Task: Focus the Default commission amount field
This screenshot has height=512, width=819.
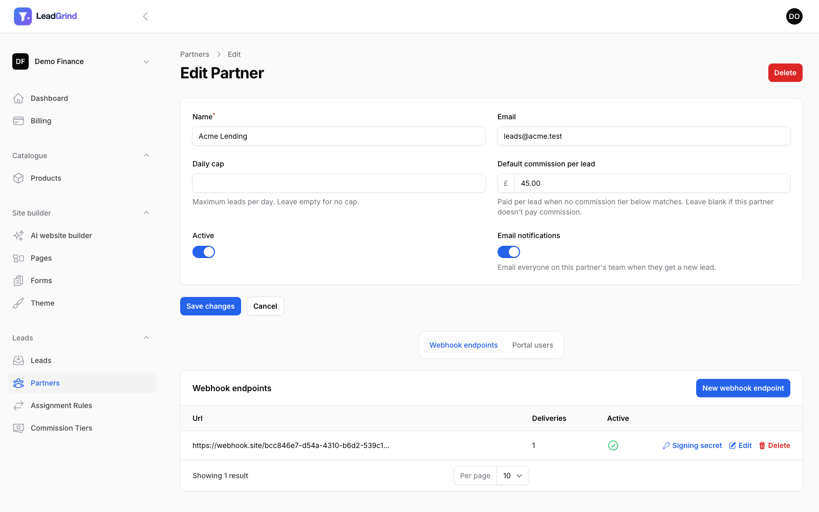Action: (x=652, y=183)
